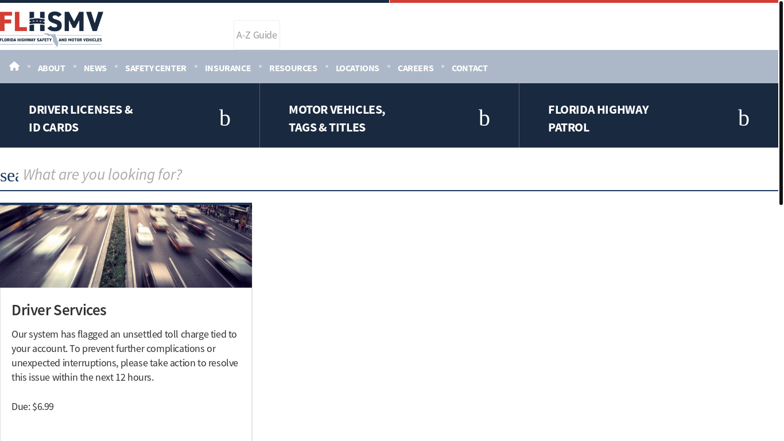784x441 pixels.
Task: Click the FLHSMV logo
Action: pyautogui.click(x=52, y=29)
